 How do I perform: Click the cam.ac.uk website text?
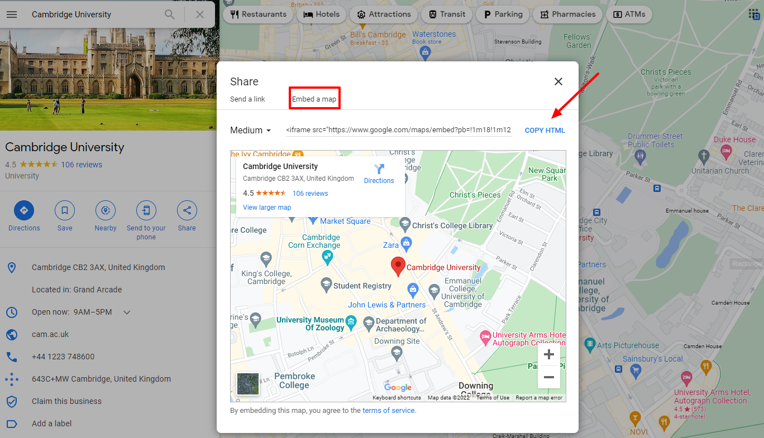pyautogui.click(x=50, y=334)
